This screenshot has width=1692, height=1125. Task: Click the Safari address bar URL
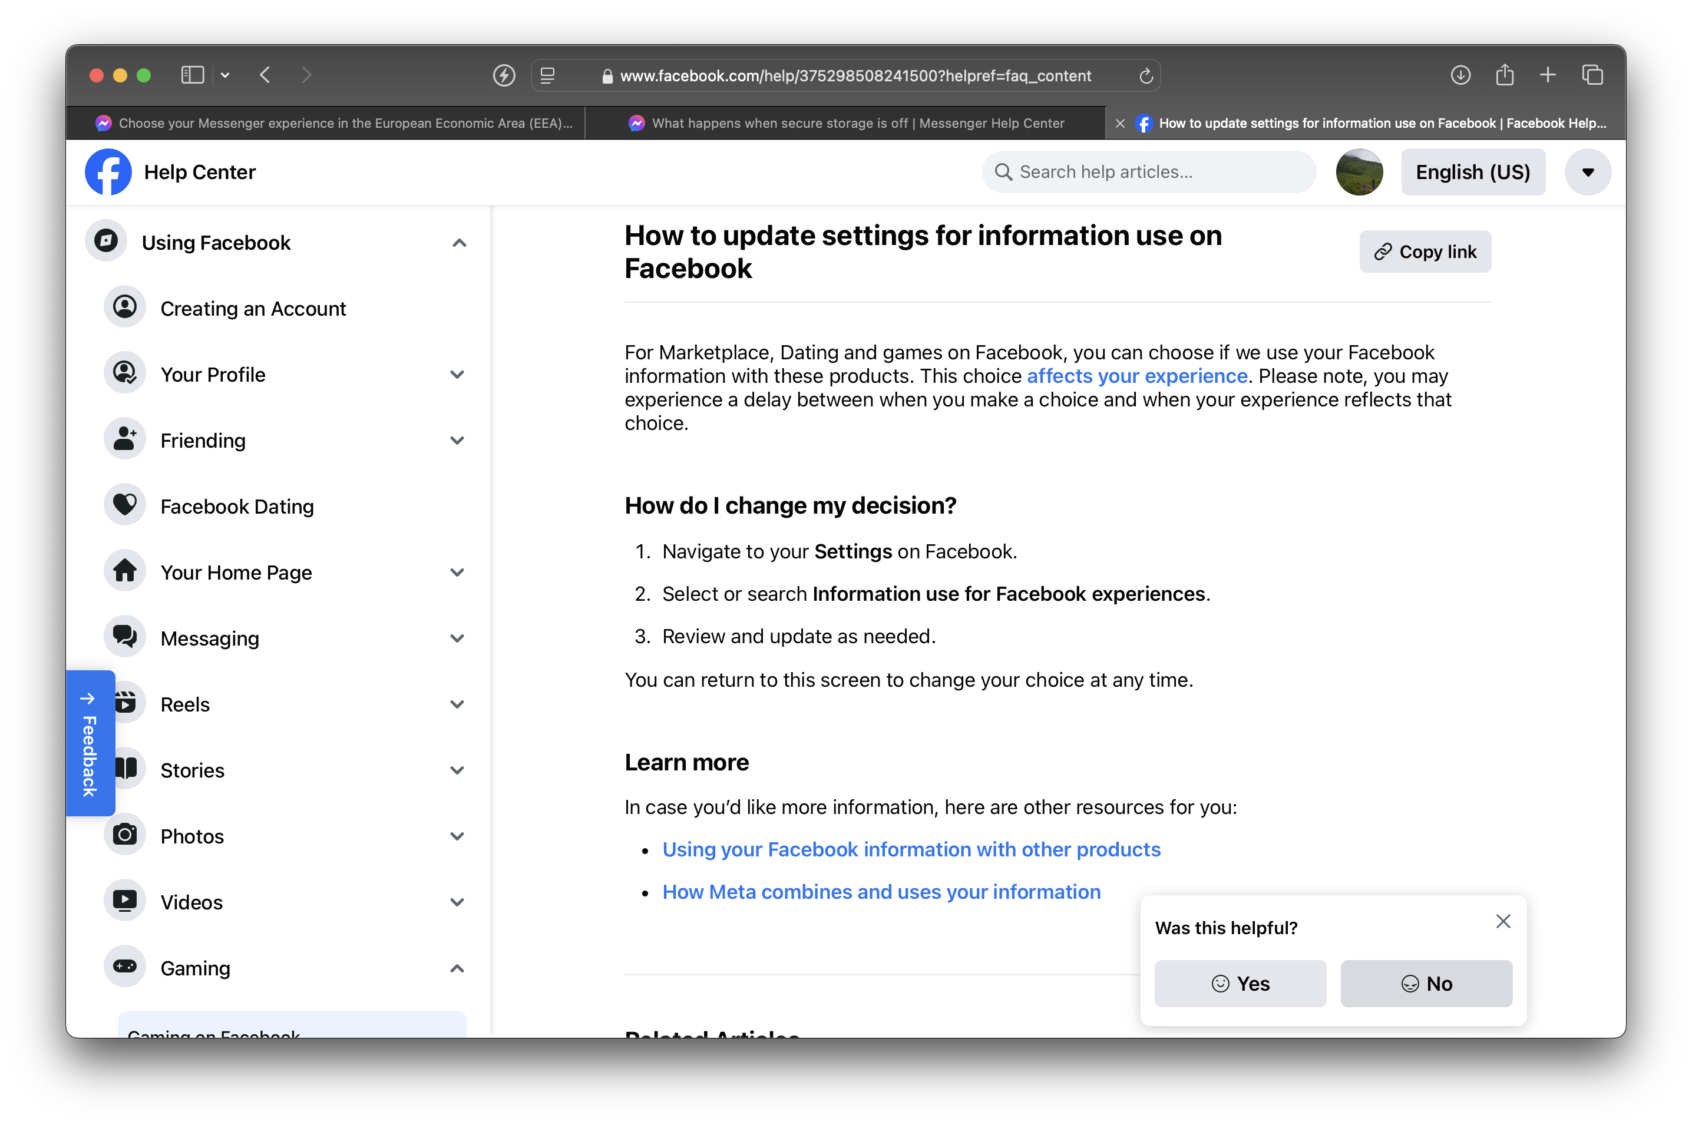pyautogui.click(x=855, y=75)
